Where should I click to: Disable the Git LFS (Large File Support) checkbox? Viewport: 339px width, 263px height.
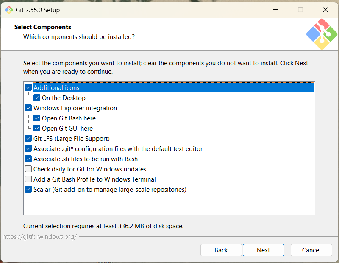[x=28, y=139]
